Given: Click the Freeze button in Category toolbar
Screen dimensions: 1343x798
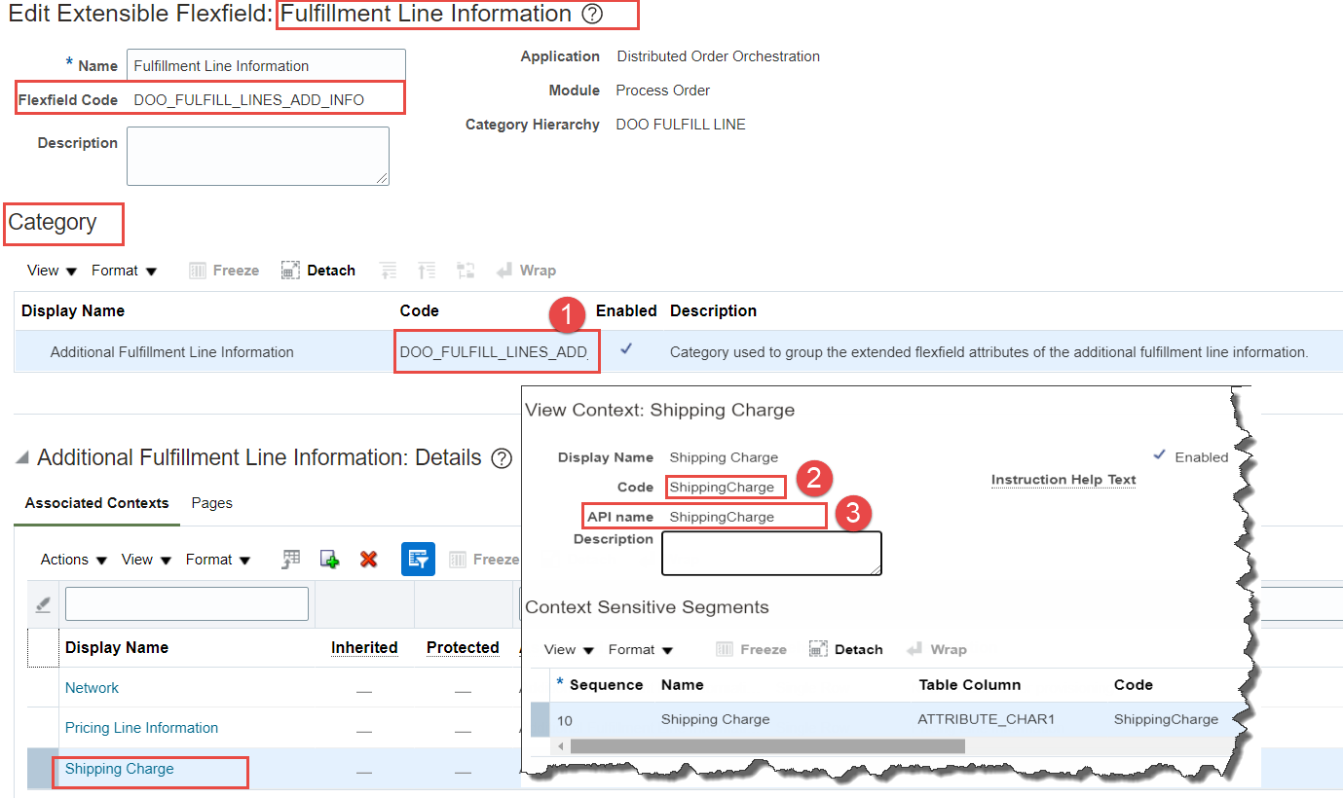Looking at the screenshot, I should (224, 271).
